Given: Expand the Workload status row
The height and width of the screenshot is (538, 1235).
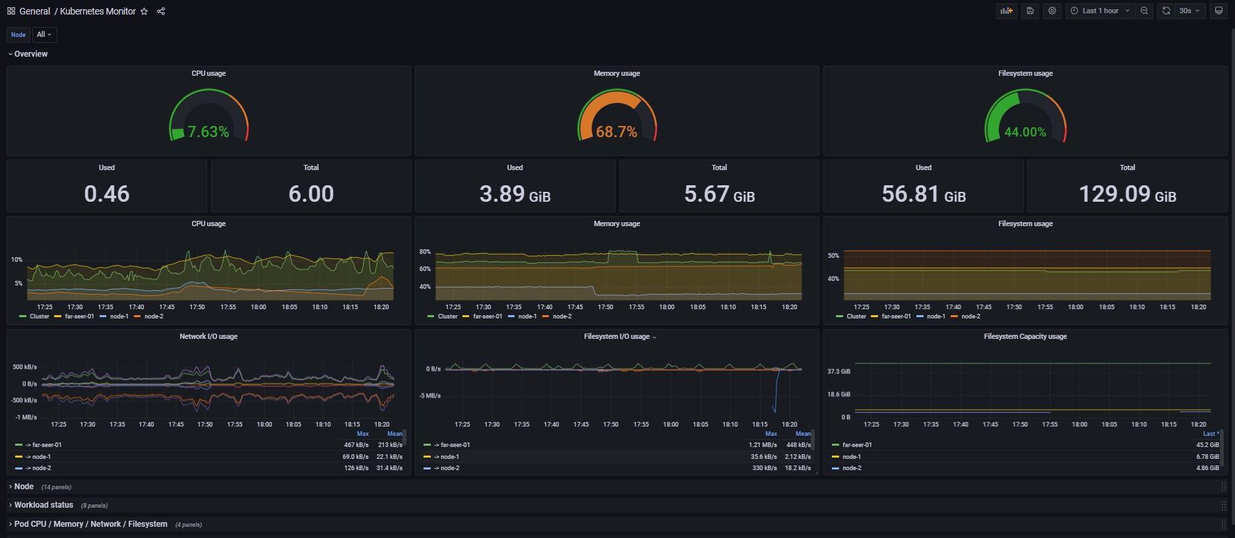Looking at the screenshot, I should pos(44,505).
